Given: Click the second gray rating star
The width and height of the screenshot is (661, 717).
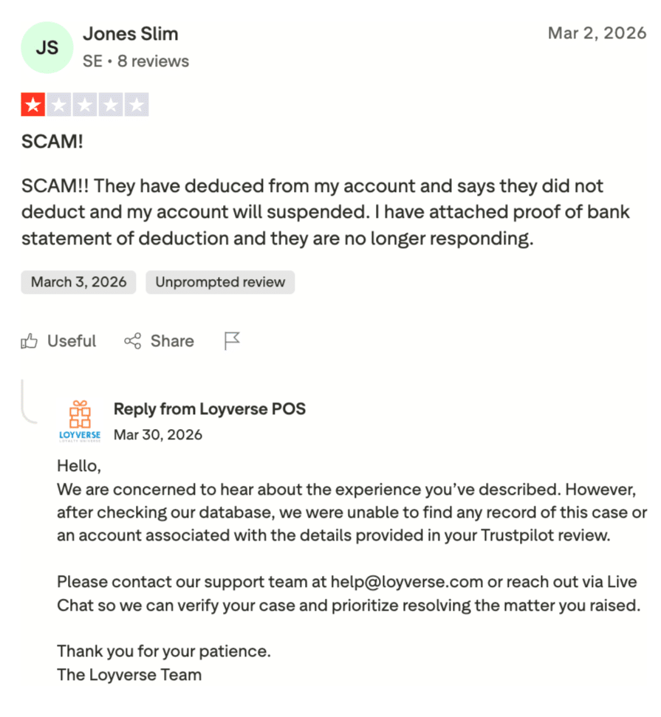Looking at the screenshot, I should click(x=59, y=105).
